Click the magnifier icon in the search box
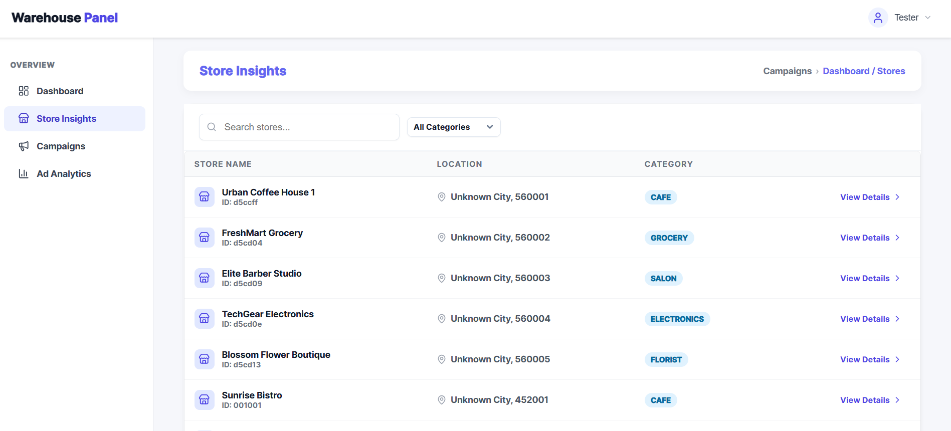The height and width of the screenshot is (431, 951). coord(212,127)
